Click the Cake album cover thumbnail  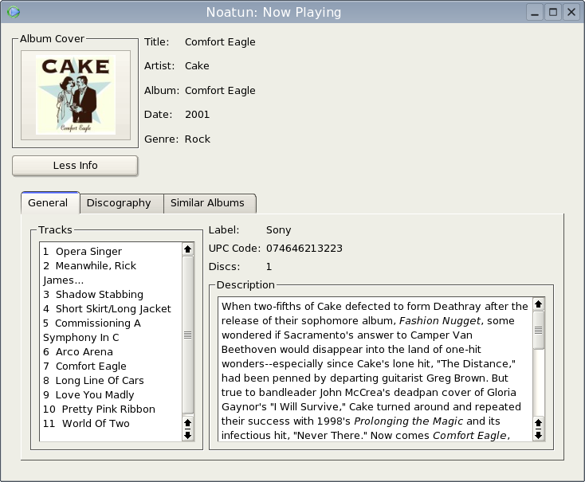click(x=76, y=95)
